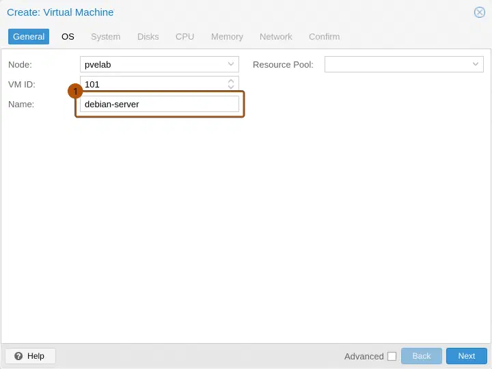Increase VM ID with up spinner arrow
The width and height of the screenshot is (492, 369).
pyautogui.click(x=231, y=81)
